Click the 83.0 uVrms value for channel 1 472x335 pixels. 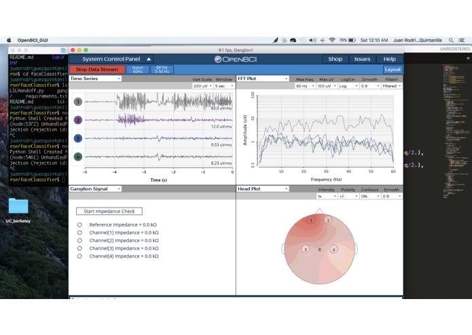(221, 108)
